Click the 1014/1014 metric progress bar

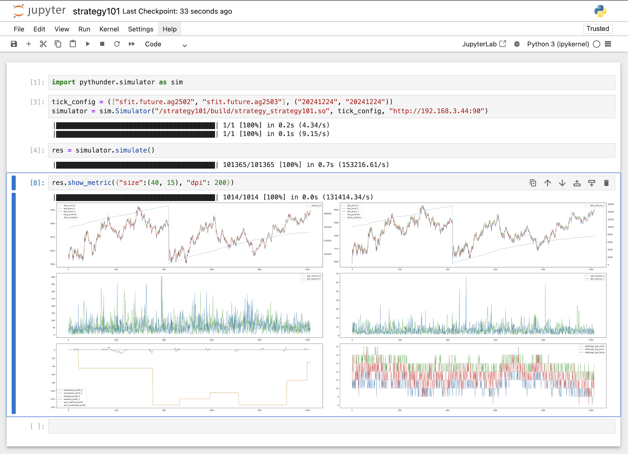point(135,197)
